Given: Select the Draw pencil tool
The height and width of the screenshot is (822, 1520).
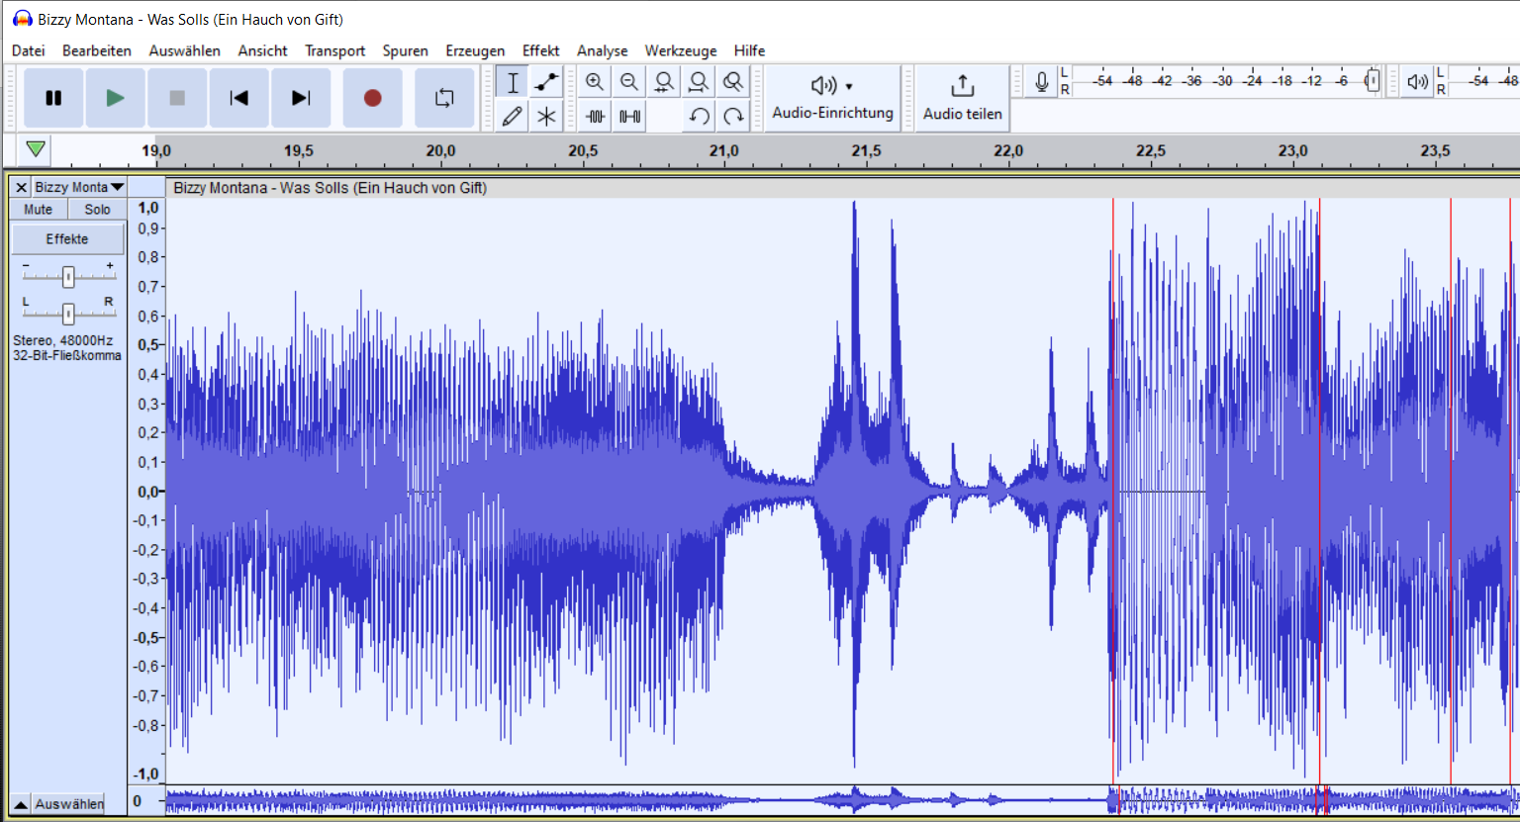Looking at the screenshot, I should tap(512, 117).
